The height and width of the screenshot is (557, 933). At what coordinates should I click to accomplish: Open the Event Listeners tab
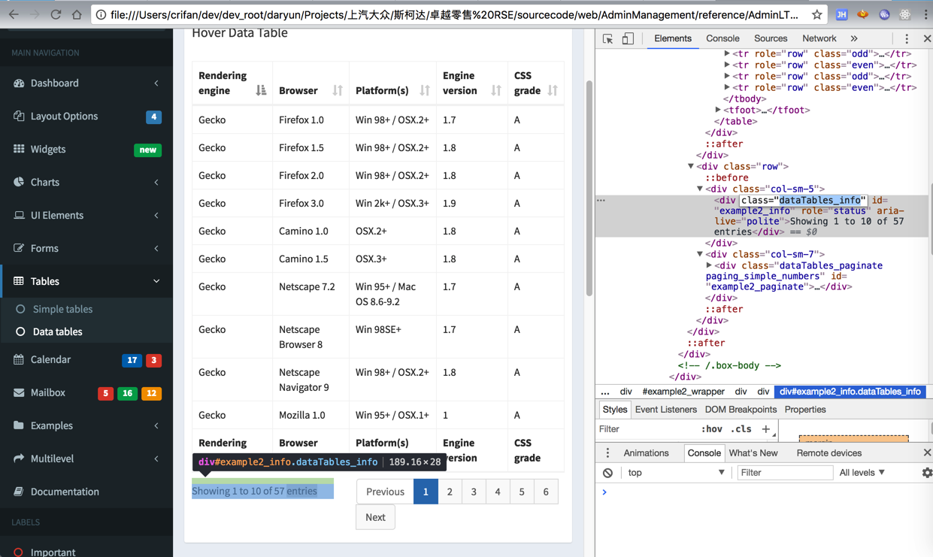point(665,410)
